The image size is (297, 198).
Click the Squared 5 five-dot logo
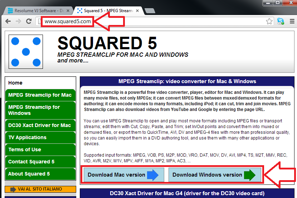pyautogui.click(x=26, y=52)
